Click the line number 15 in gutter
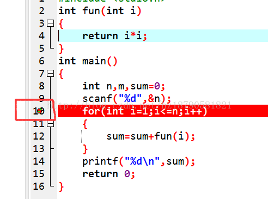268x199 pixels. click(39, 174)
